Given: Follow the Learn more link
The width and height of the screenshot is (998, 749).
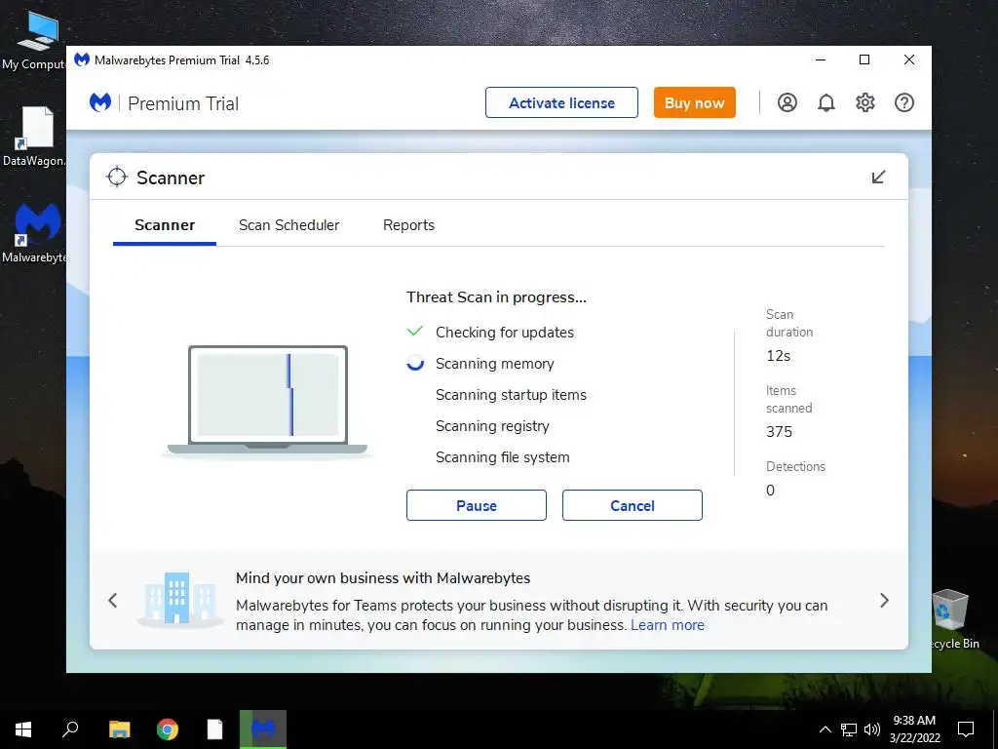Looking at the screenshot, I should coord(667,625).
